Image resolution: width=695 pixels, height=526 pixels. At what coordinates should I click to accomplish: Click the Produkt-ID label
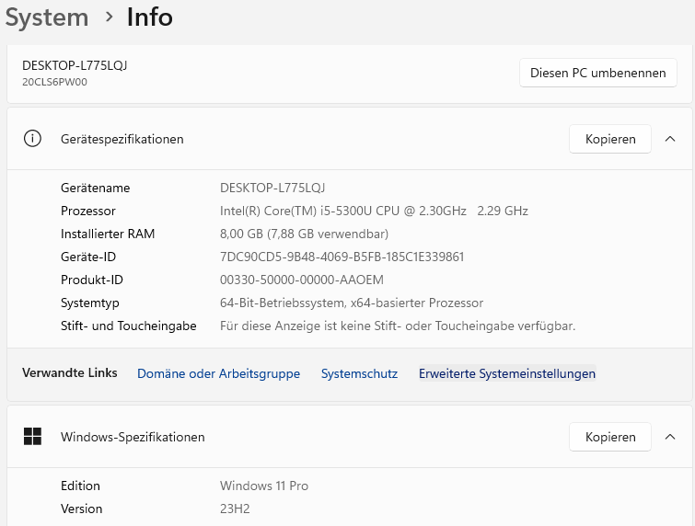click(x=92, y=280)
